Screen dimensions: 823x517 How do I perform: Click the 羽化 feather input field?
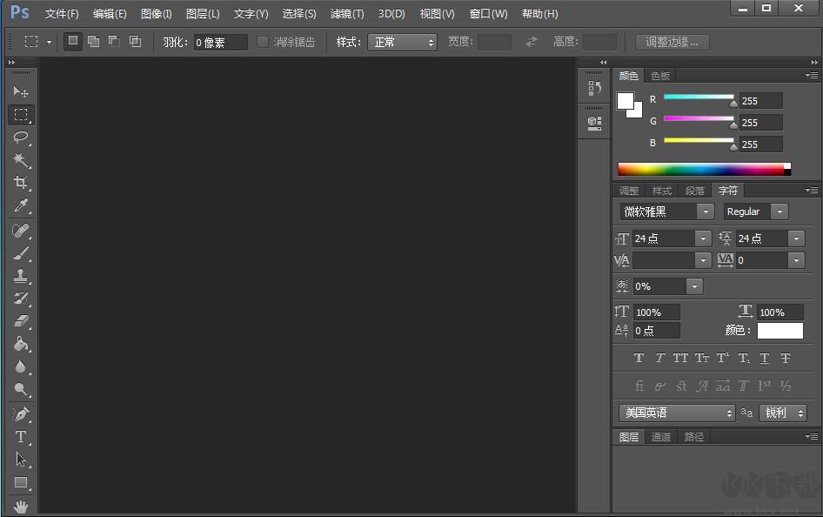[x=219, y=42]
